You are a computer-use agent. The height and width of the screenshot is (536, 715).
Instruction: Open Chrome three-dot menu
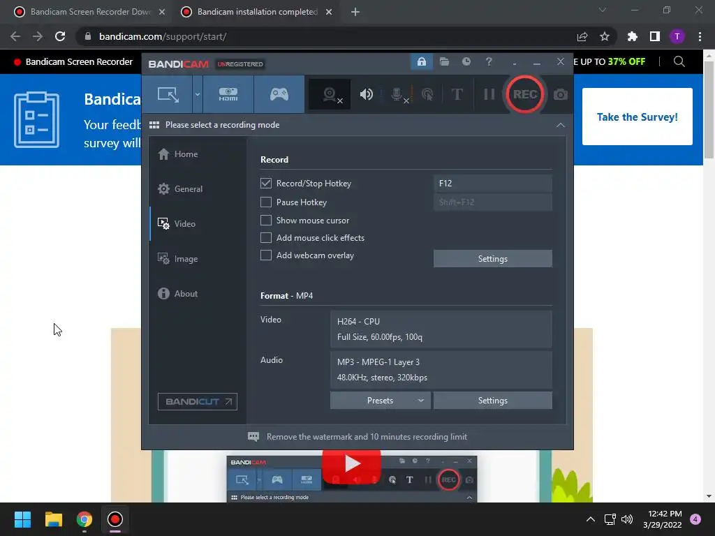(x=700, y=36)
